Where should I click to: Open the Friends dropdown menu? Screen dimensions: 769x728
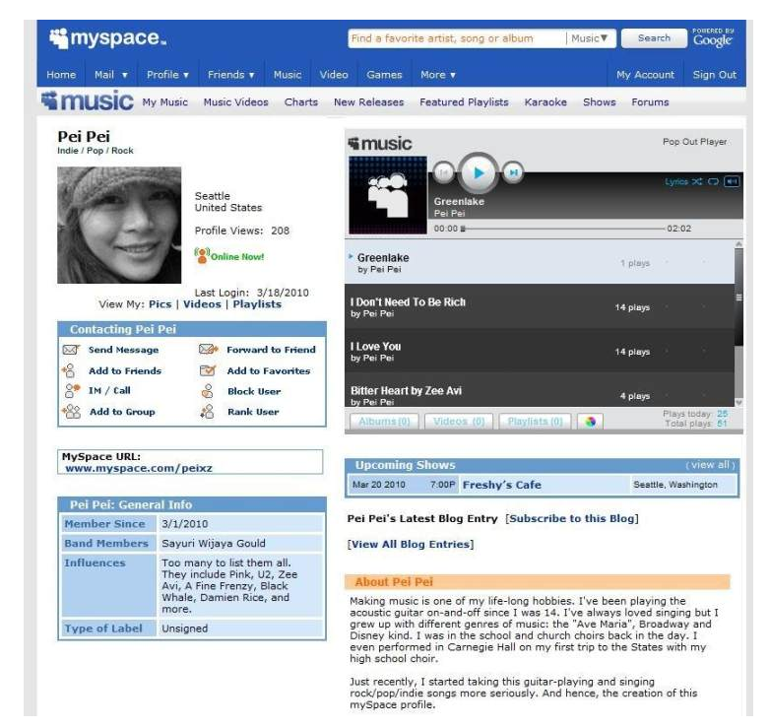[x=231, y=75]
